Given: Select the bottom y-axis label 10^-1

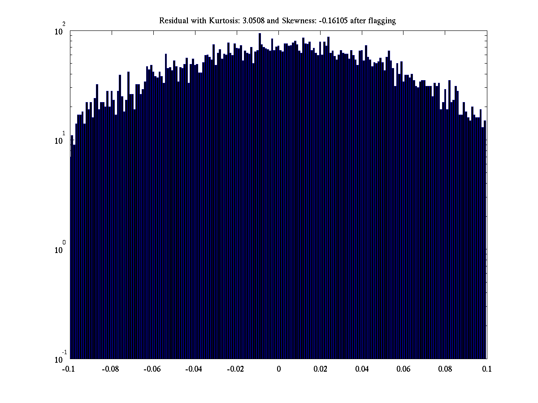Looking at the screenshot, I should tap(60, 359).
